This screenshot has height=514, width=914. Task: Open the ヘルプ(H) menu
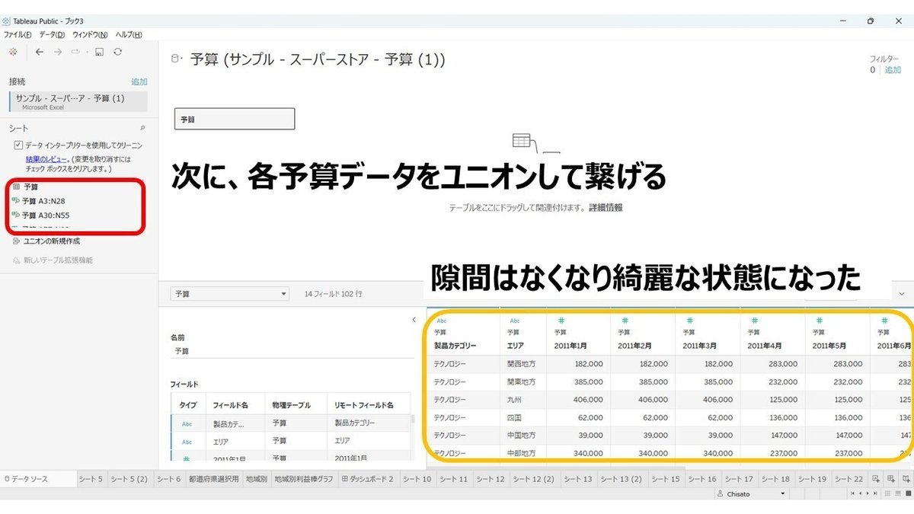pyautogui.click(x=129, y=35)
